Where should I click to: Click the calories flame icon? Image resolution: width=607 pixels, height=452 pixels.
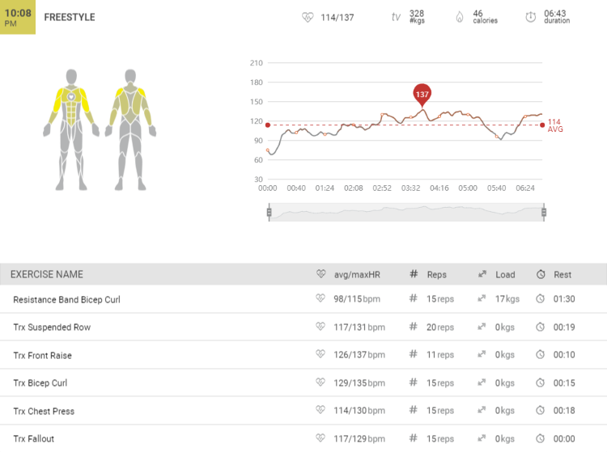coord(460,17)
